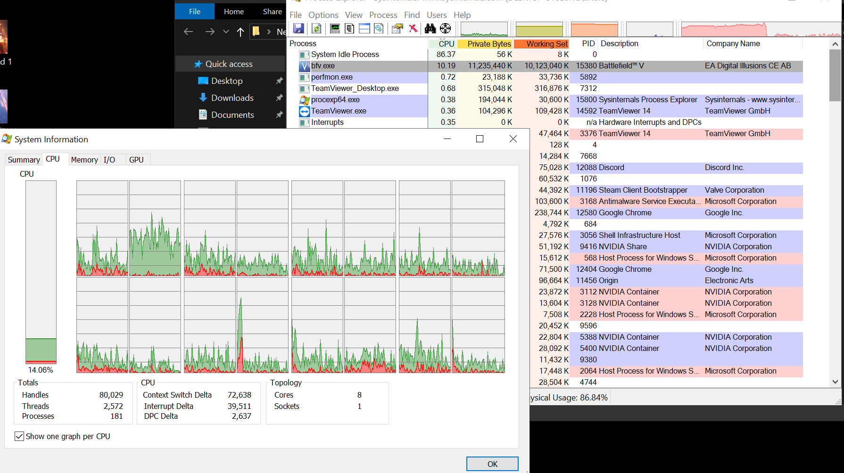
Task: Click the Refresh Now toolbar icon
Action: pyautogui.click(x=316, y=29)
